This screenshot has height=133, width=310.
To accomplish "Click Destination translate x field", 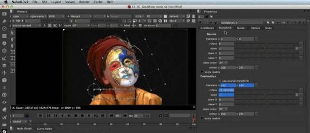I will [228, 85].
